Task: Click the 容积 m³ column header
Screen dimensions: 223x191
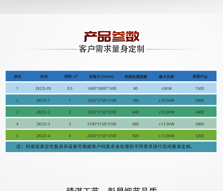Action: [x=71, y=76]
